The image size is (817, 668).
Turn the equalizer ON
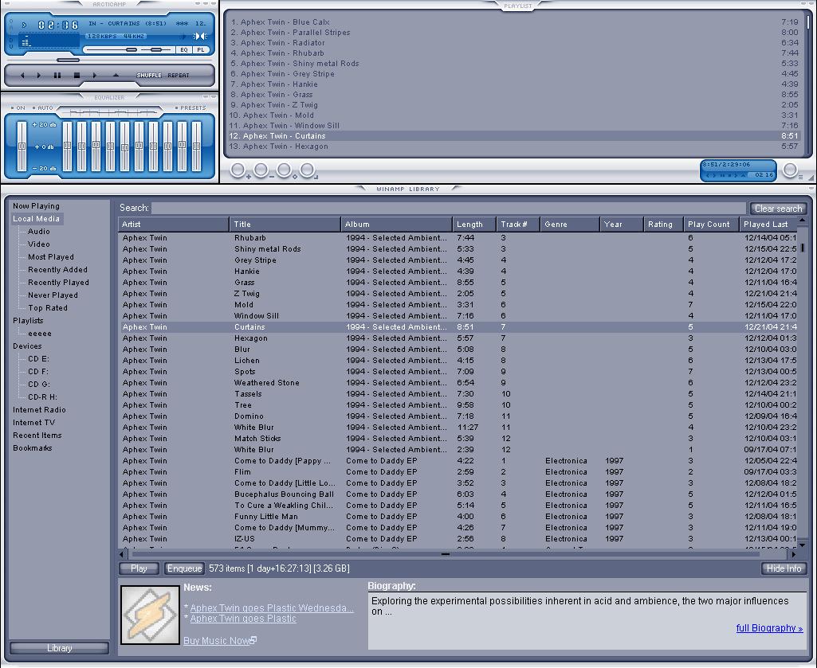pos(19,107)
